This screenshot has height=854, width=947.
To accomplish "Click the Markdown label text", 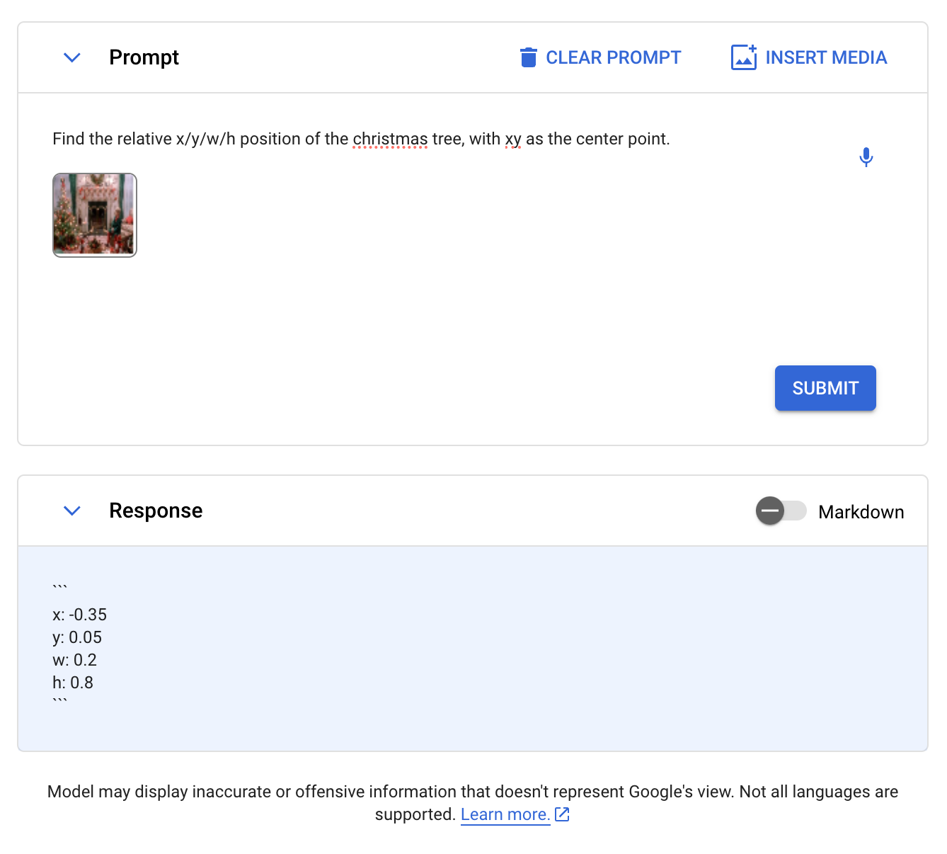I will pyautogui.click(x=861, y=512).
